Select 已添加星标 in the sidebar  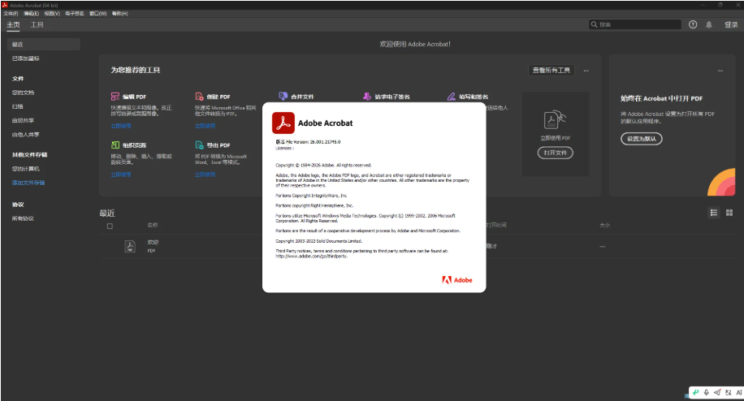(26, 58)
